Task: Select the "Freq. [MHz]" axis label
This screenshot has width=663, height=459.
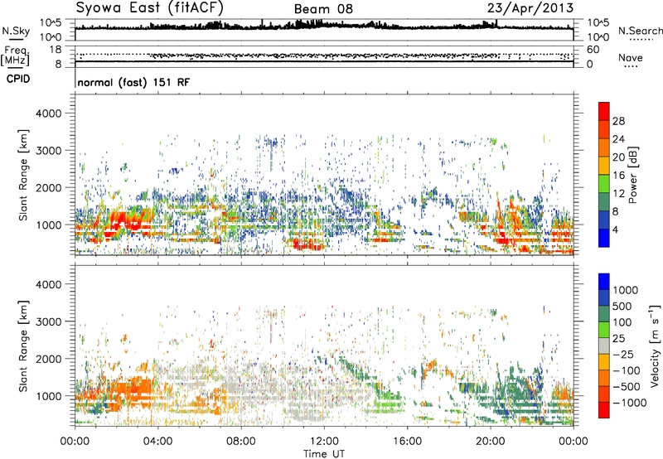Action: click(15, 56)
